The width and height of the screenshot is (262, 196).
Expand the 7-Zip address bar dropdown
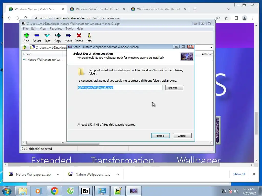click(x=211, y=48)
